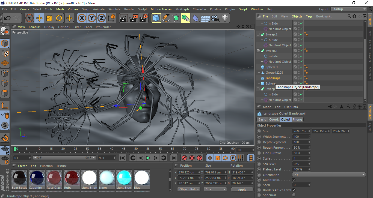Image resolution: width=373 pixels, height=198 pixels.
Task: Click the Apply button
Action: pos(242,189)
